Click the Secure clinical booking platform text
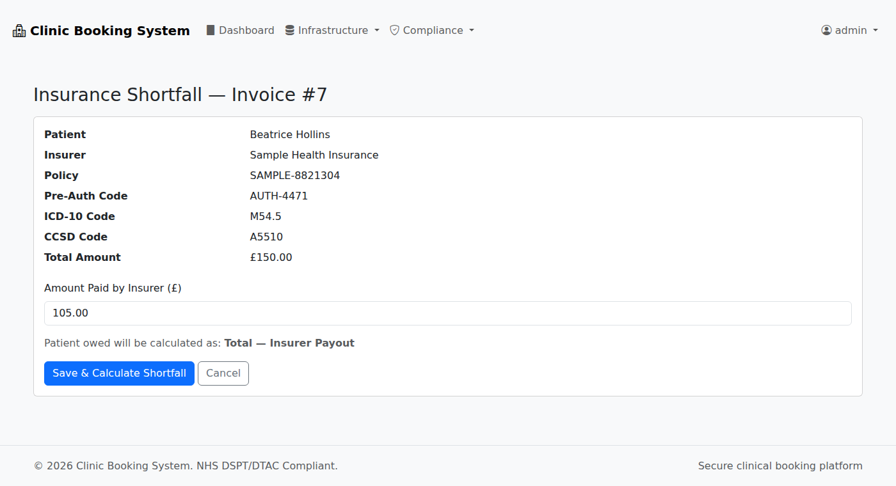 [780, 466]
